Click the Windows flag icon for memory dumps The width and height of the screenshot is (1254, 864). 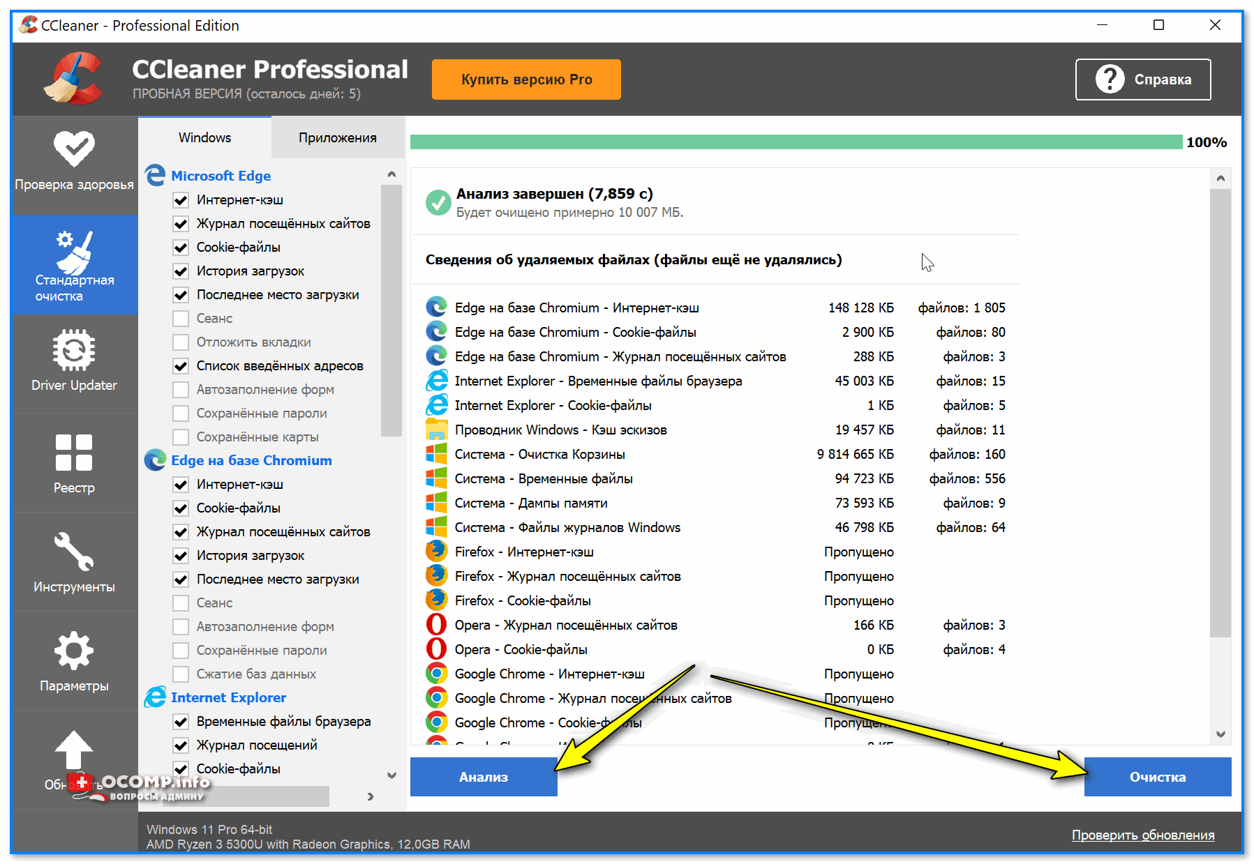click(x=437, y=503)
